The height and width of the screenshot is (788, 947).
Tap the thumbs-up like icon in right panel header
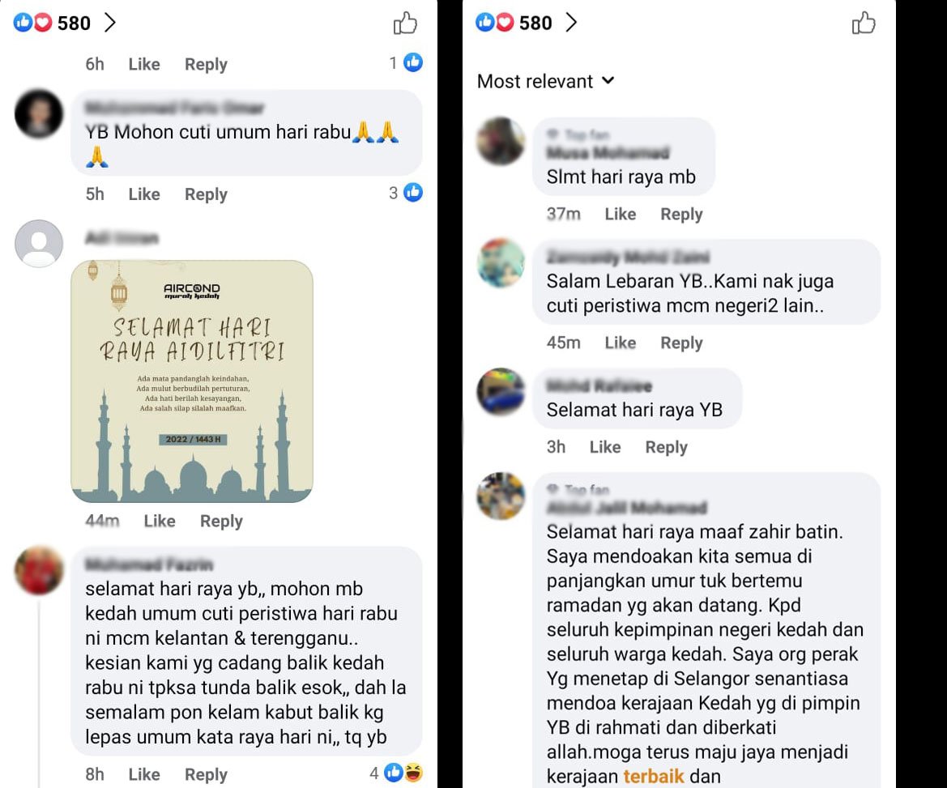(x=863, y=23)
